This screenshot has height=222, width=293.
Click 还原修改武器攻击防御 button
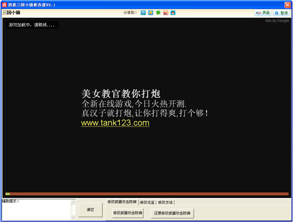172,213
